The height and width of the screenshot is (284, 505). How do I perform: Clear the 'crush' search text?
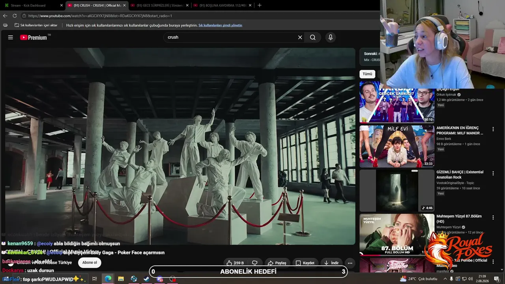[300, 37]
